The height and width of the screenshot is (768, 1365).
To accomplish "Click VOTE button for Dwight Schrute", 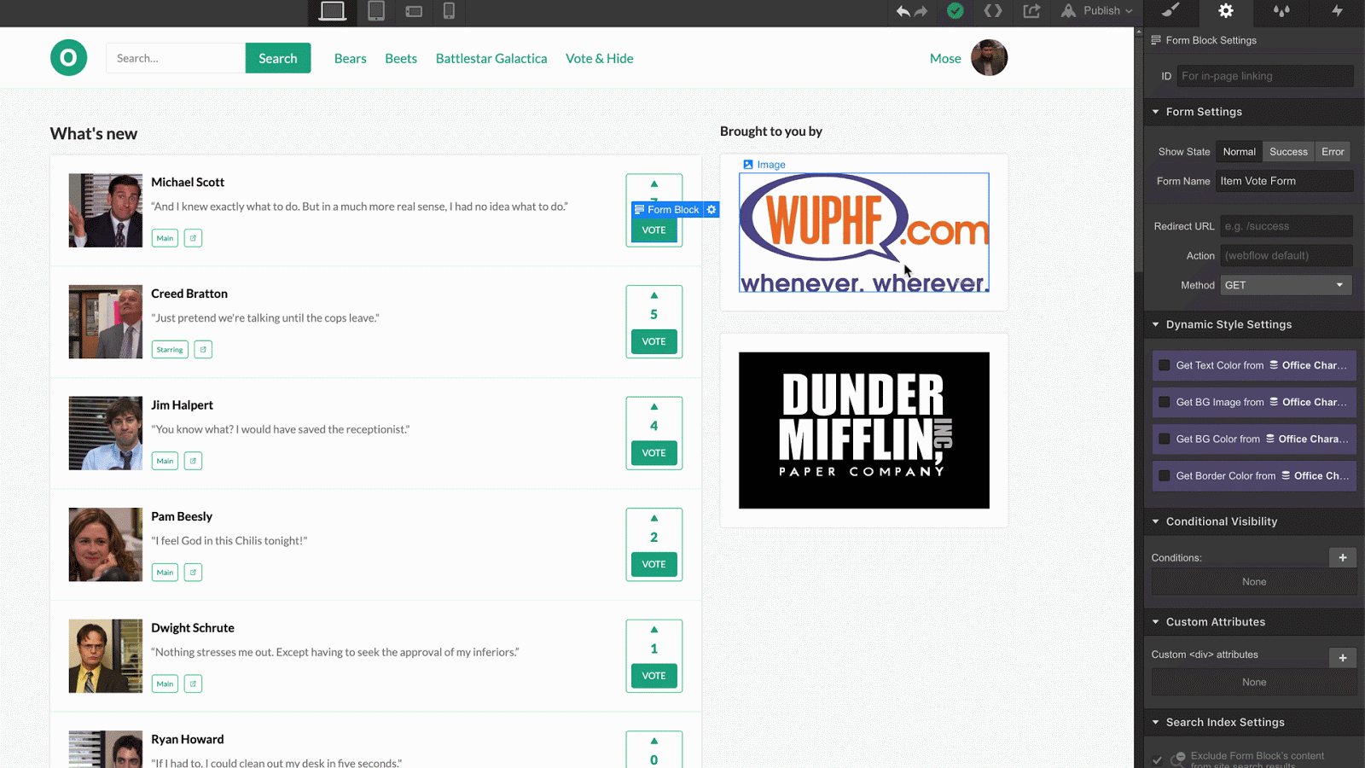I will (x=654, y=676).
